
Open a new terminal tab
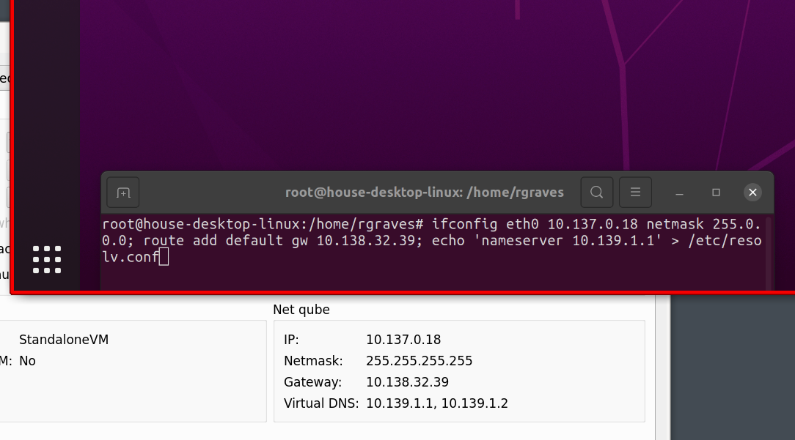[x=123, y=193]
